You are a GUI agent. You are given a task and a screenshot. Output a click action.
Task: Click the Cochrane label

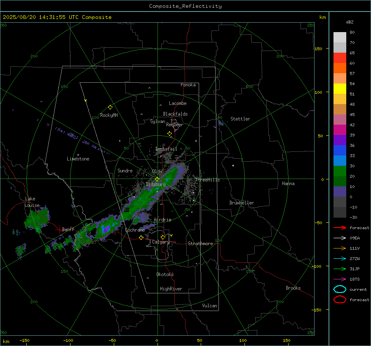(135, 230)
